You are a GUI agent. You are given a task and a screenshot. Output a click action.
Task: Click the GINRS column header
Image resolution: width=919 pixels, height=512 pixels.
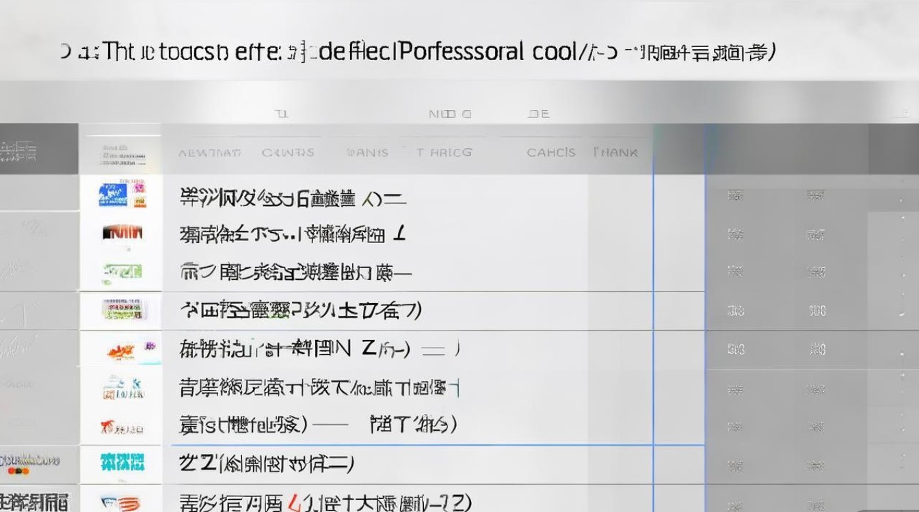tap(288, 153)
